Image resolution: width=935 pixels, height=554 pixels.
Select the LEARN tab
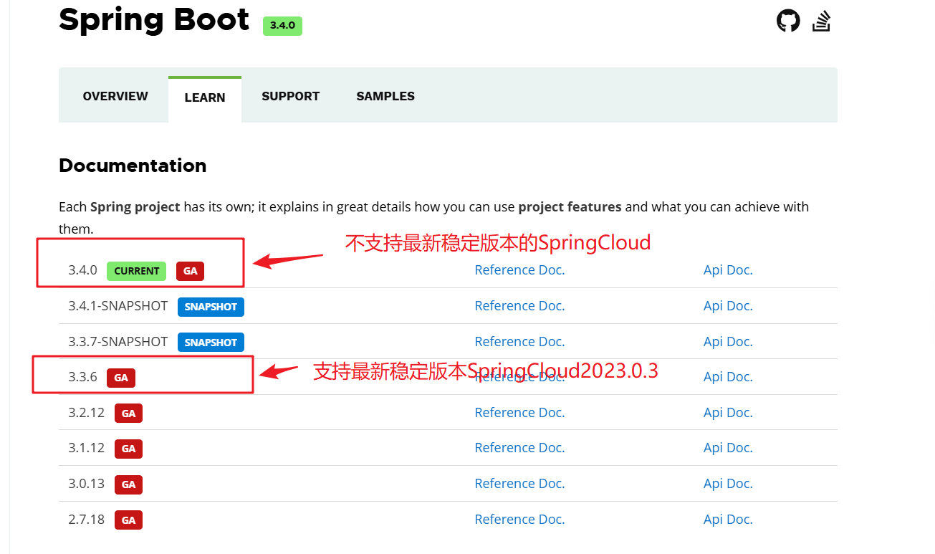click(205, 98)
